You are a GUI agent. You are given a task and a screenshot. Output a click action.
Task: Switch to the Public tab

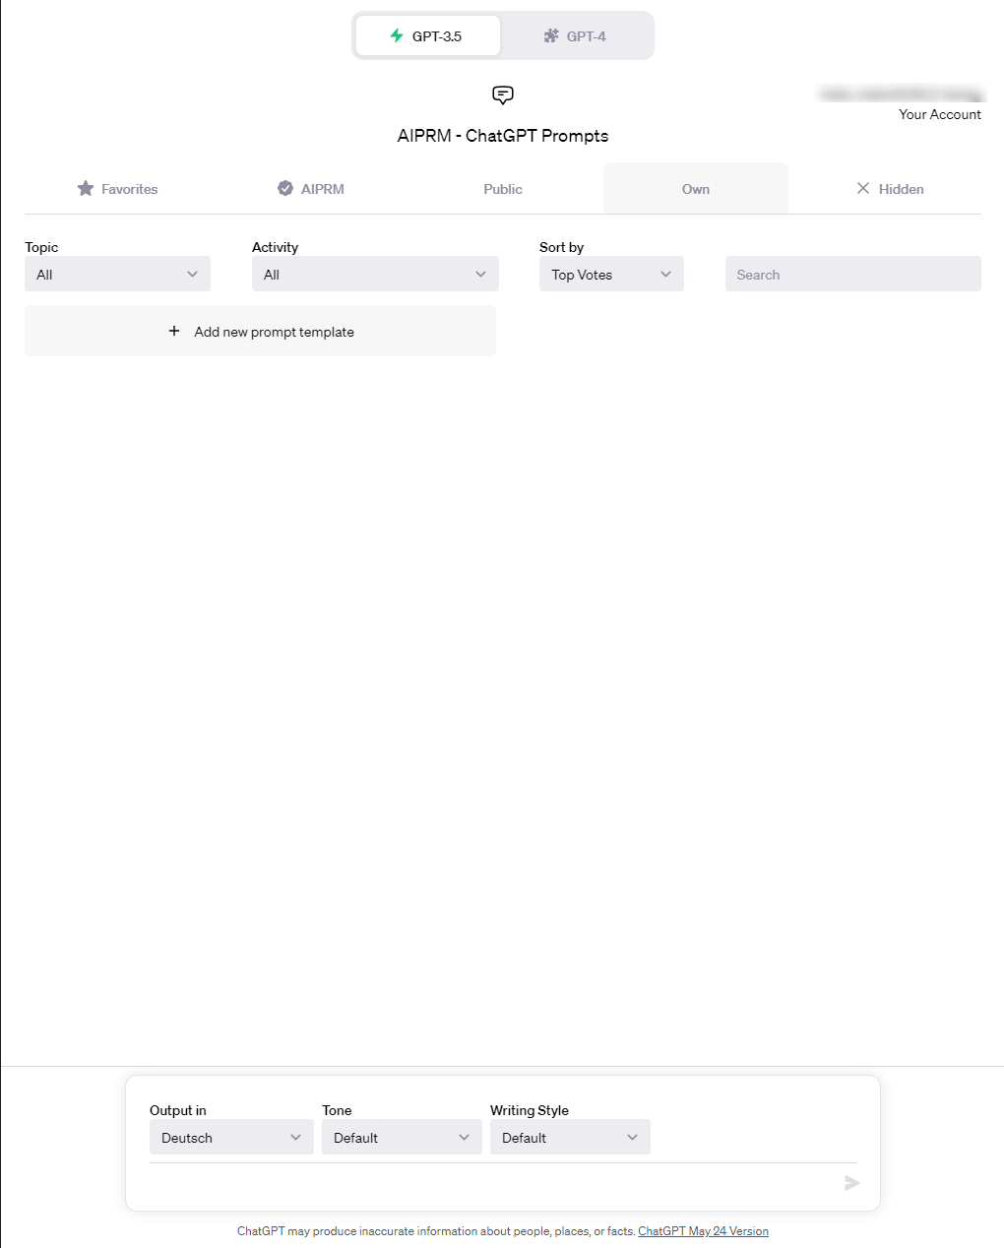(503, 189)
